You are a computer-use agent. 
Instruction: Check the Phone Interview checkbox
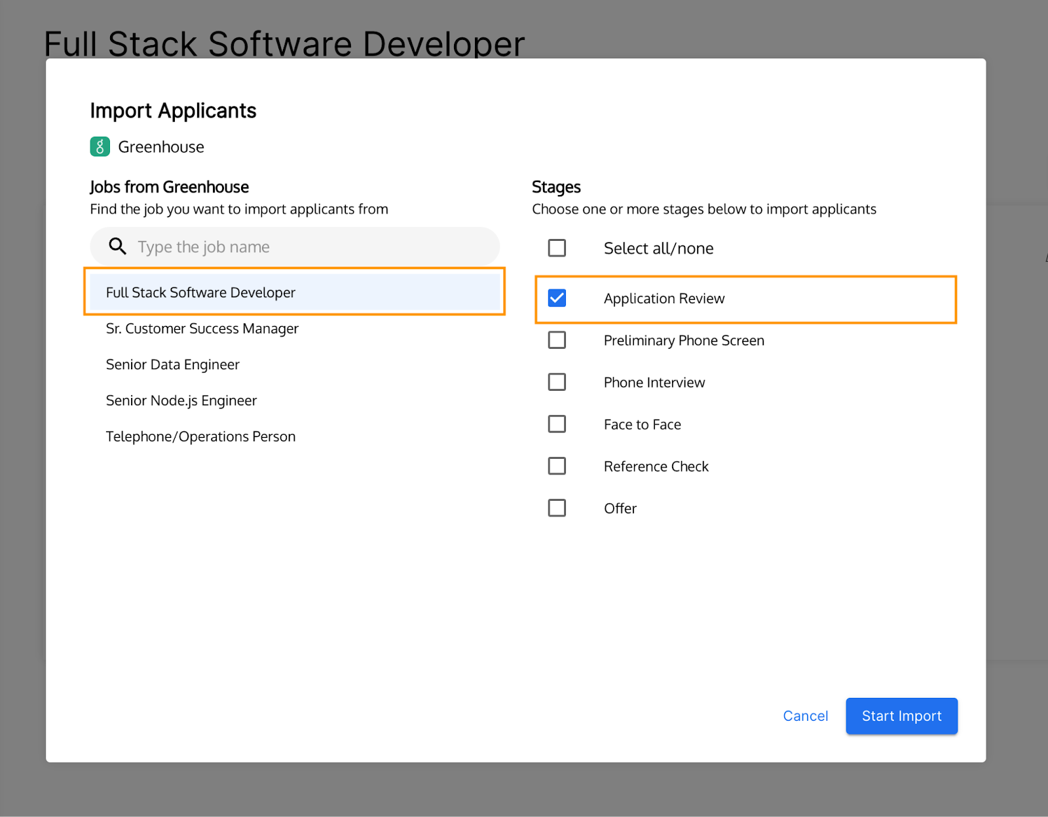click(x=557, y=382)
